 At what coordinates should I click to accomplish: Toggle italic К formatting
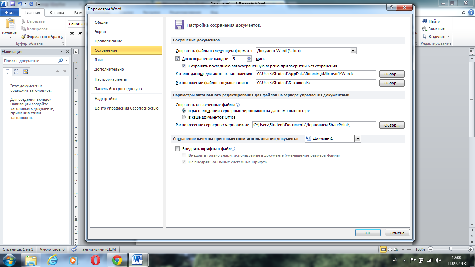tap(80, 34)
